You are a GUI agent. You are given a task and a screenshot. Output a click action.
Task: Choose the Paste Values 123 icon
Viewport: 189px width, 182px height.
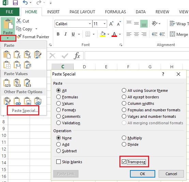tap(7, 83)
